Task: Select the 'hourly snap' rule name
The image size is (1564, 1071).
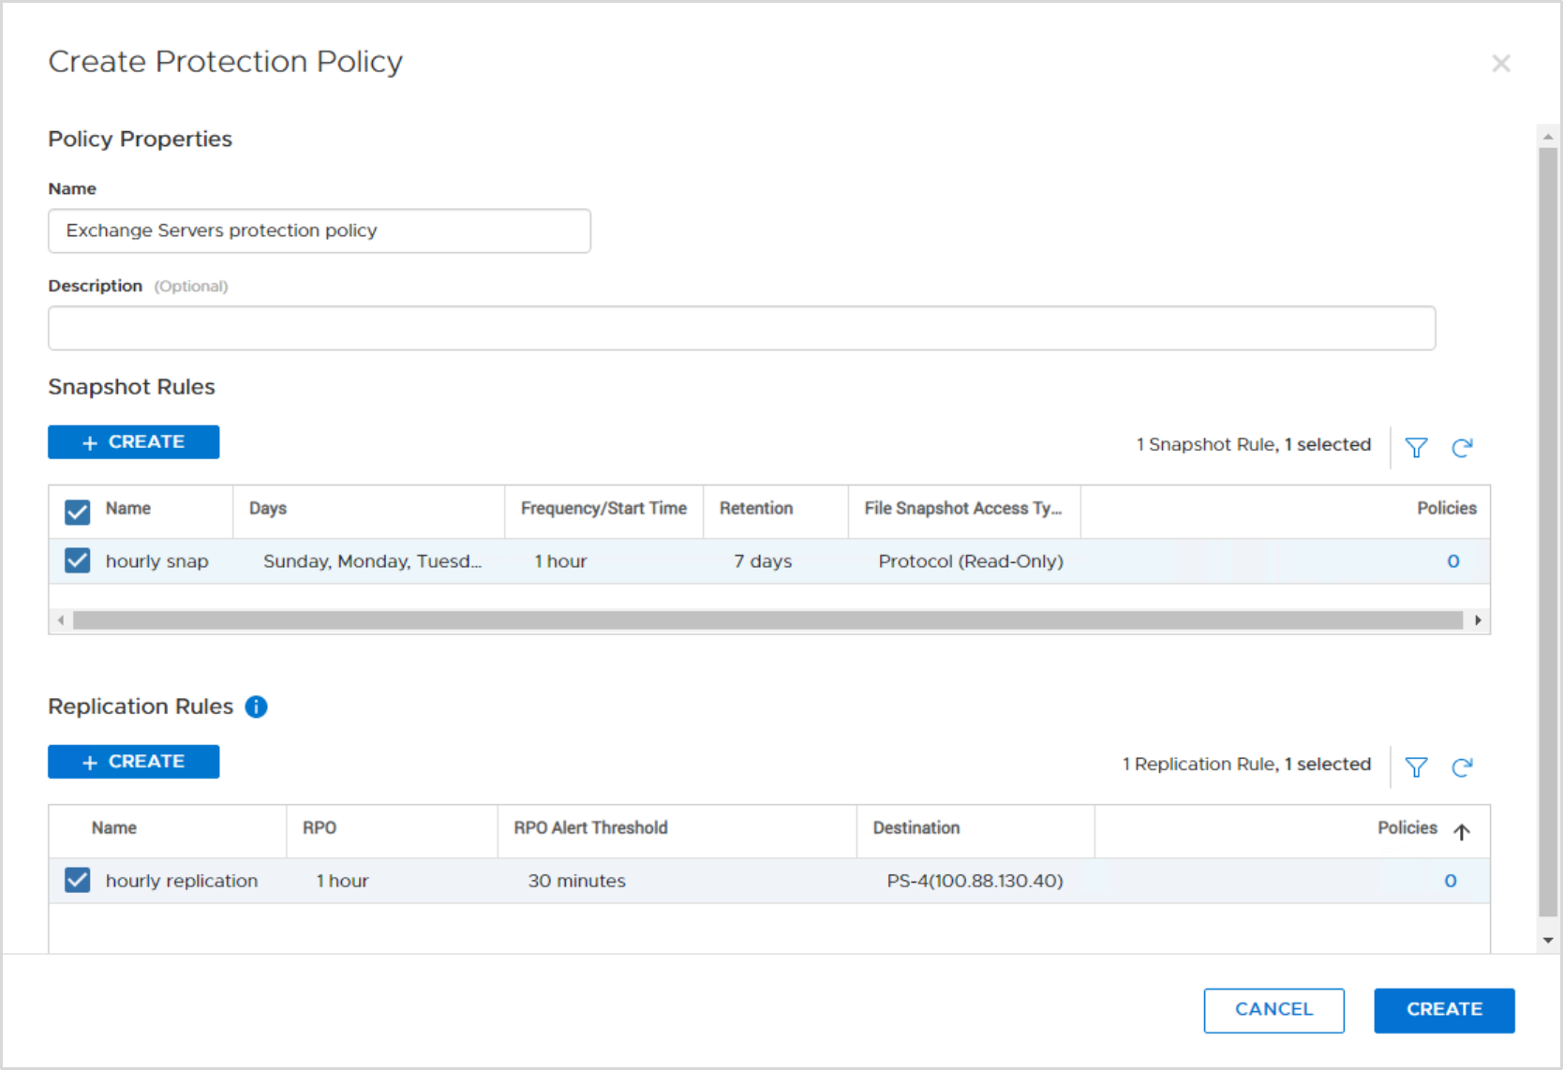Action: (156, 561)
